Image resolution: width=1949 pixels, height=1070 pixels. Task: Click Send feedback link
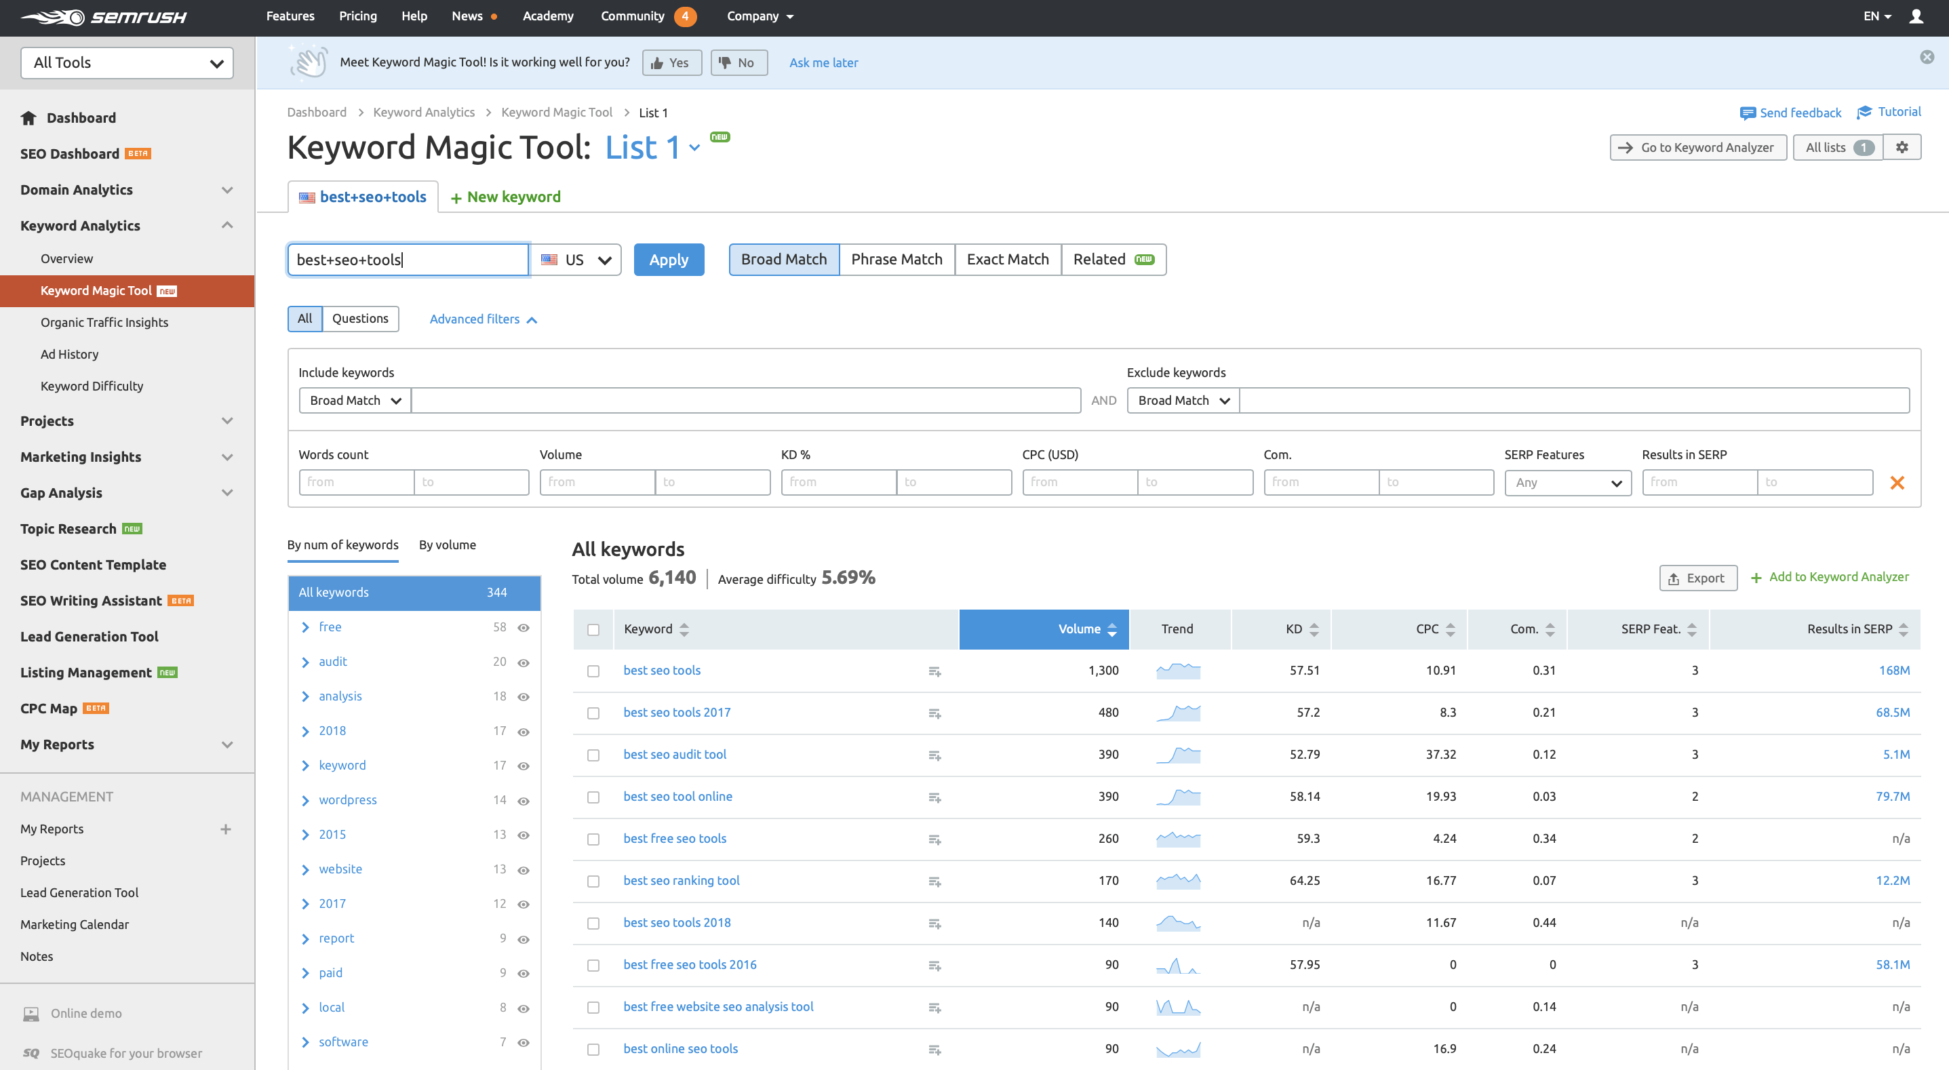click(1791, 113)
